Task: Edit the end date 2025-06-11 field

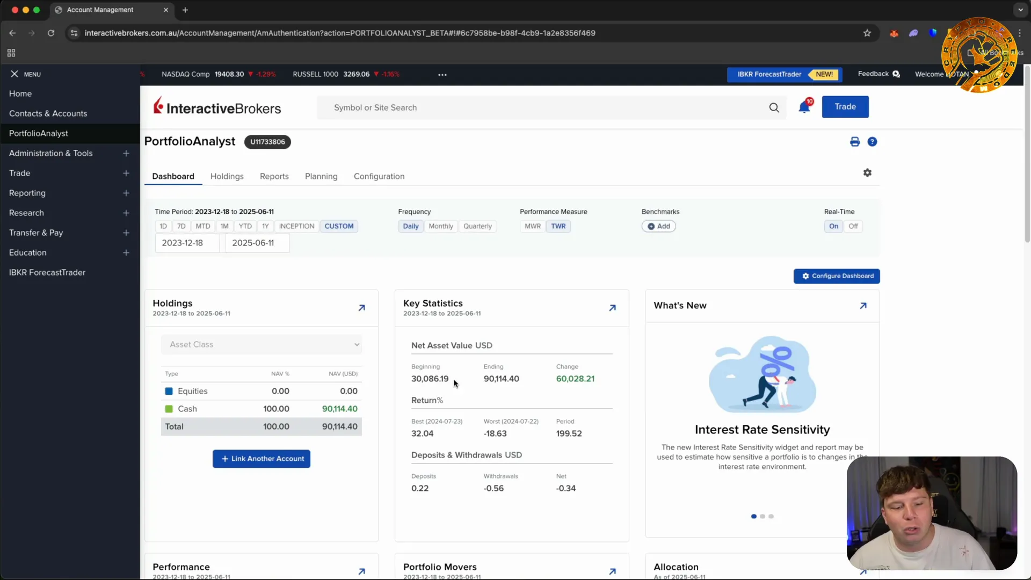Action: (257, 243)
